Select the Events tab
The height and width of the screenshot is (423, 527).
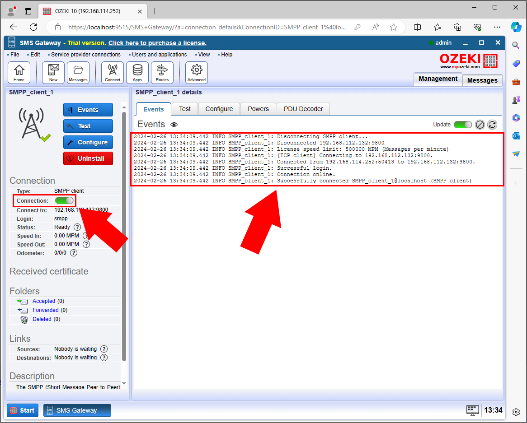(154, 109)
